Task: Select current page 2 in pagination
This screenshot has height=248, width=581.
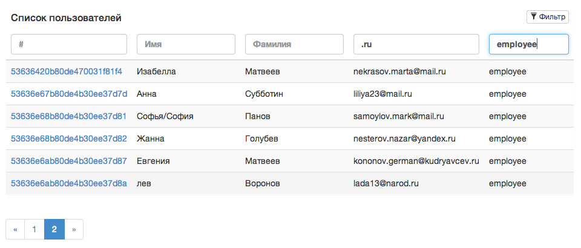Action: click(54, 229)
